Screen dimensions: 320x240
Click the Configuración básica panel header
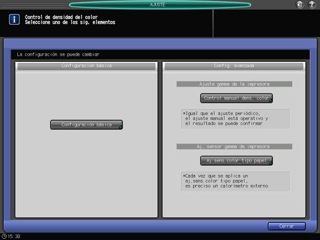pyautogui.click(x=87, y=66)
